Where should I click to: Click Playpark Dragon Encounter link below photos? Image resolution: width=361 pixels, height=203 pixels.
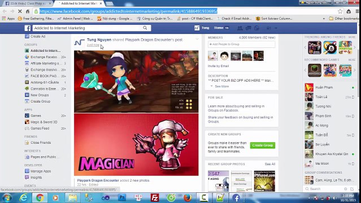tap(98, 180)
